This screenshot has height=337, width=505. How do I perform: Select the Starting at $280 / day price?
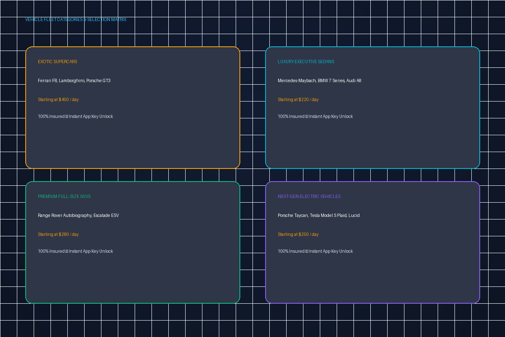58,234
